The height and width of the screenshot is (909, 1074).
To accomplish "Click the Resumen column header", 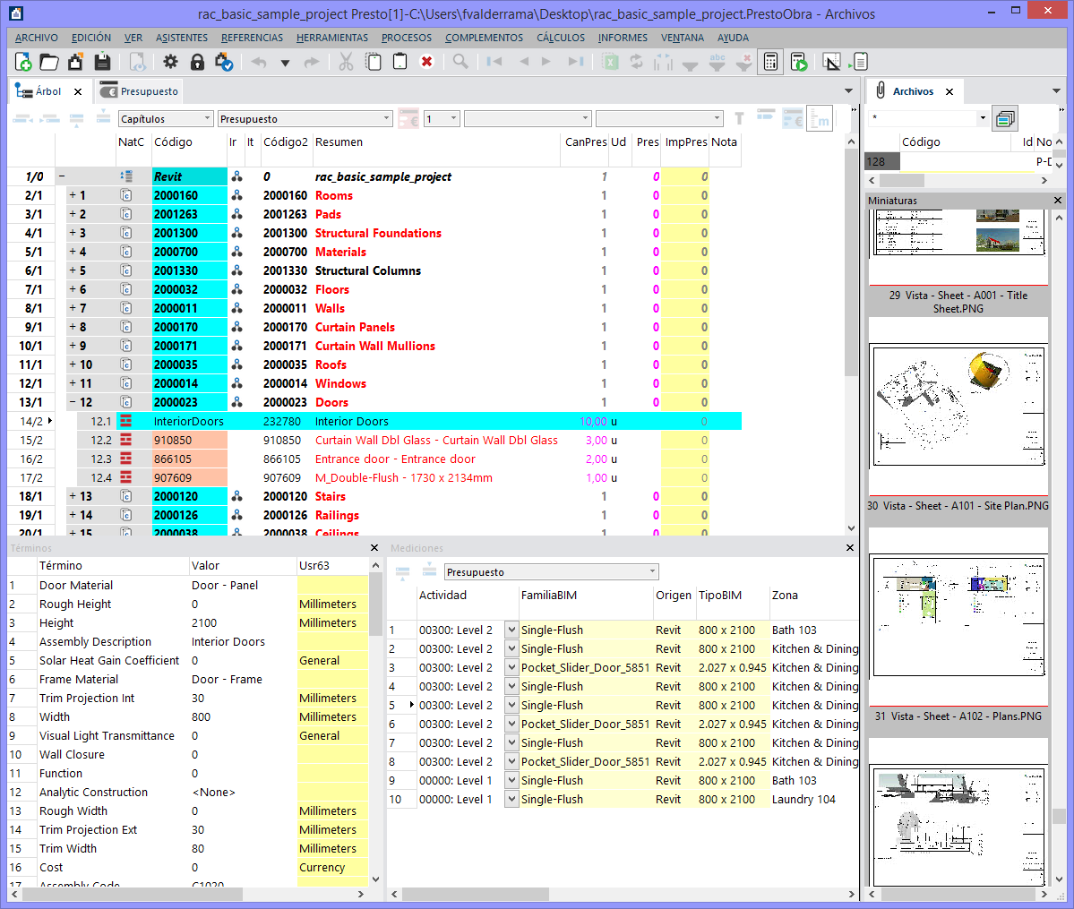I will pos(339,142).
